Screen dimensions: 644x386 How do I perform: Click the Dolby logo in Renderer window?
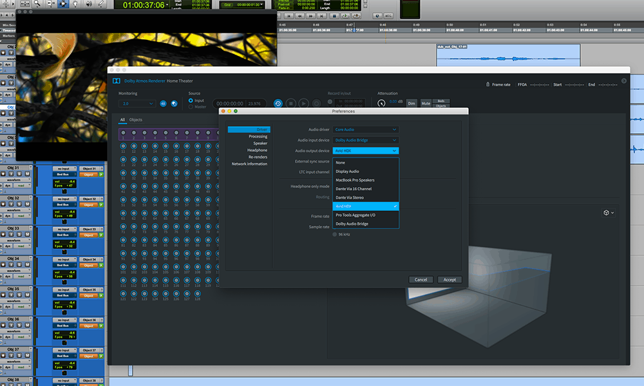[117, 81]
